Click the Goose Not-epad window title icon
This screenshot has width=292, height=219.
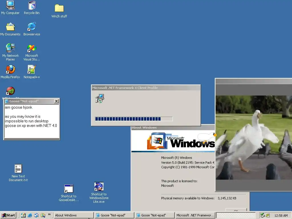7,101
